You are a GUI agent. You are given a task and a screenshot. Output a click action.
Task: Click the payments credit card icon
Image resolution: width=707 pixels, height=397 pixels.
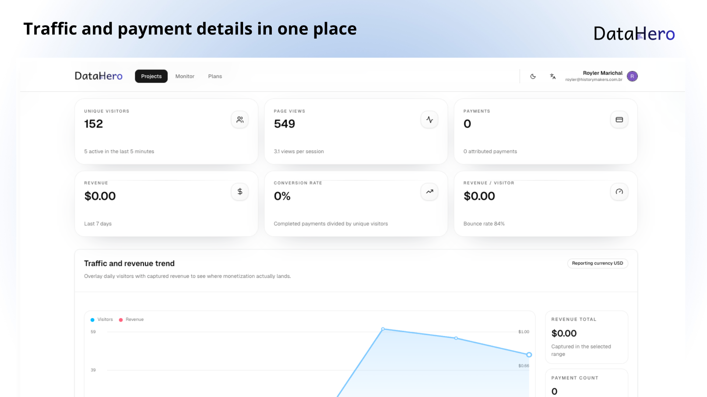point(619,119)
